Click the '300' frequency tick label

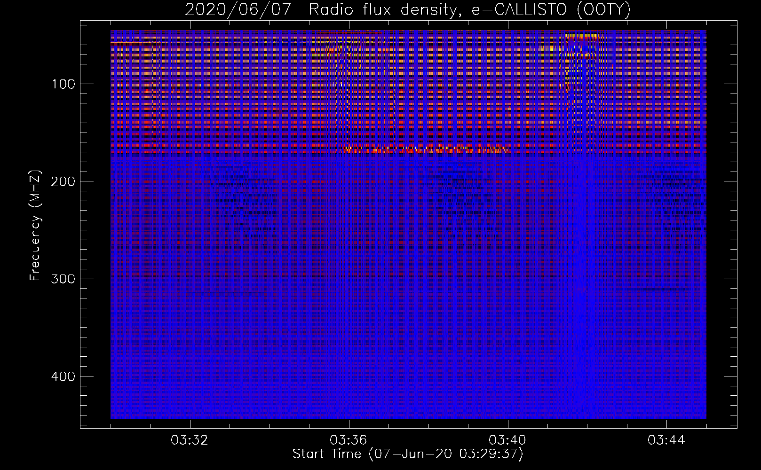click(62, 279)
